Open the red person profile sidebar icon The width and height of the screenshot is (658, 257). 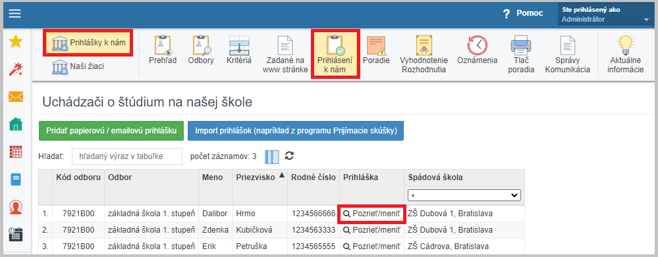pyautogui.click(x=16, y=207)
